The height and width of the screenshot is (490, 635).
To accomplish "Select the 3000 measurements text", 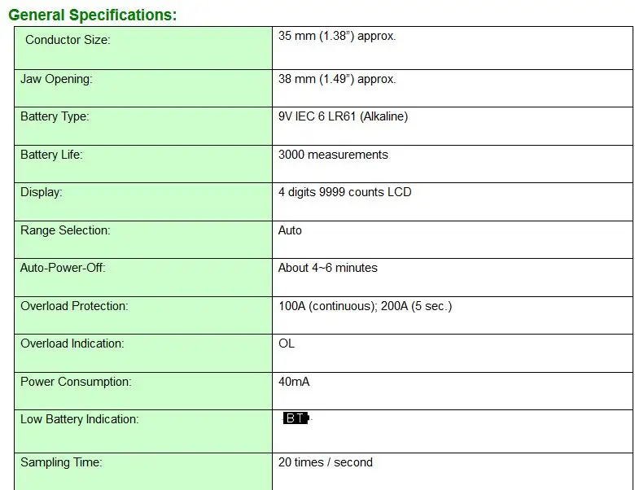I will point(333,155).
